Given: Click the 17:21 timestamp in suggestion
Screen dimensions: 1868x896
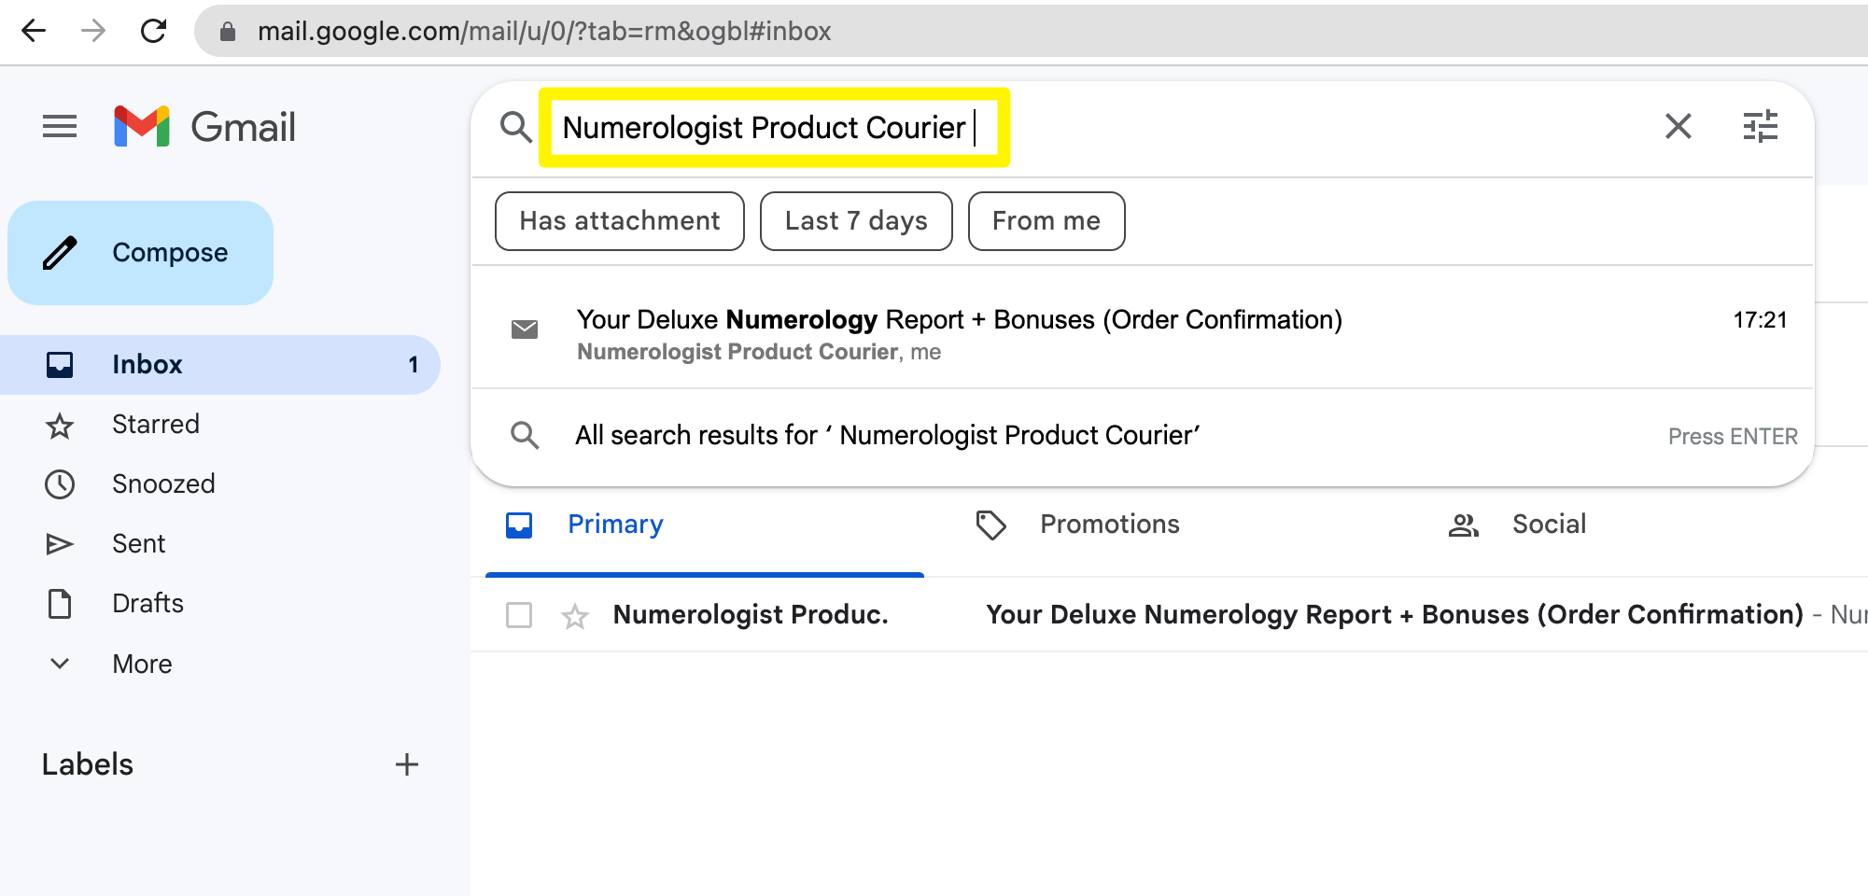Looking at the screenshot, I should pos(1760,320).
